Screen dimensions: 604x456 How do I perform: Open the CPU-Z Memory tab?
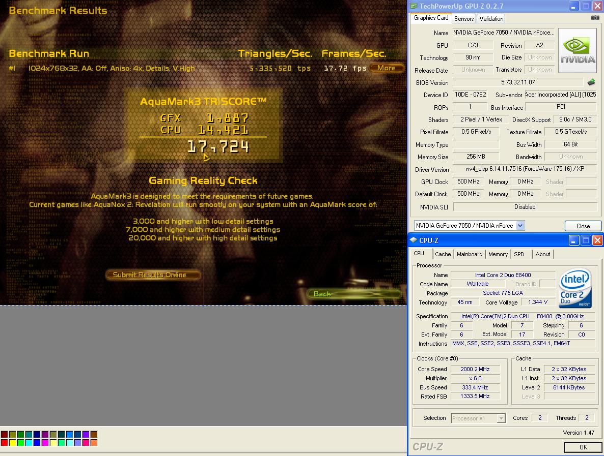[x=498, y=254]
